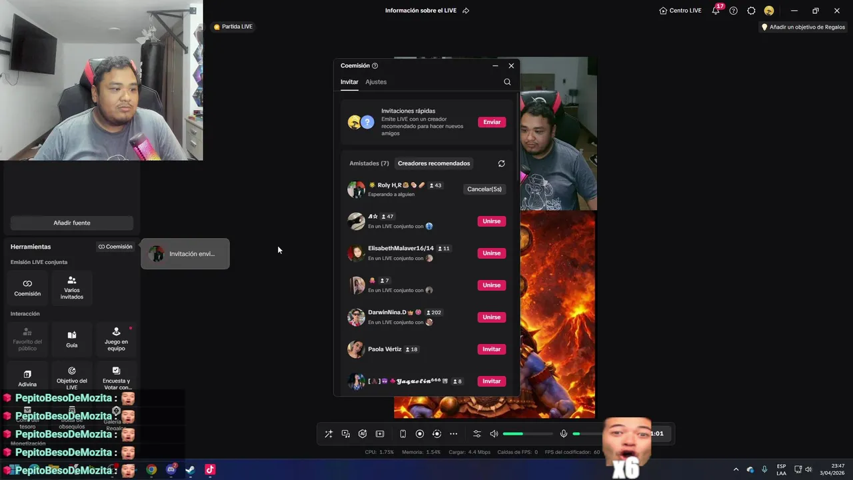The height and width of the screenshot is (480, 853).
Task: Open Google Chrome from the taskbar
Action: click(x=152, y=469)
